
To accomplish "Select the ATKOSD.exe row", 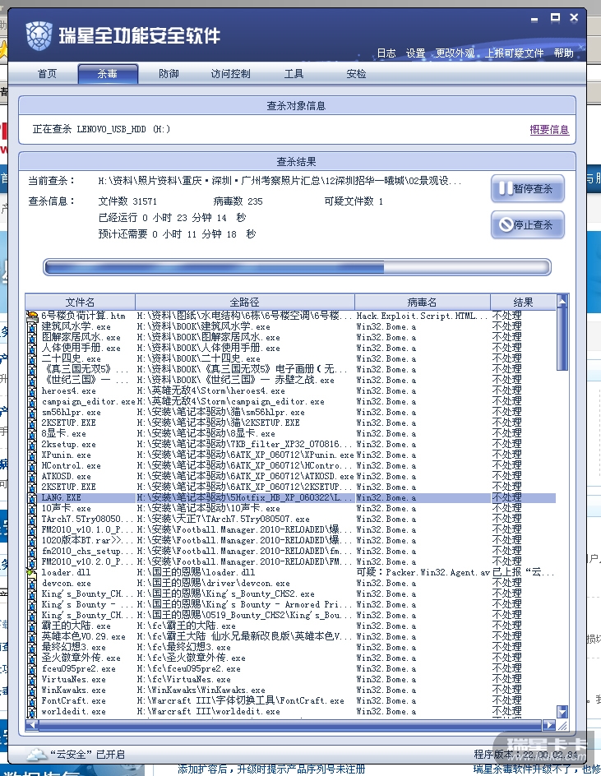I will coord(291,476).
